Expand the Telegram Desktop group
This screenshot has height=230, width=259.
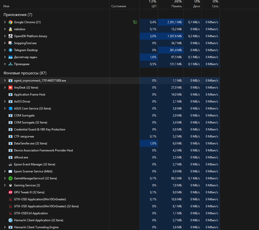pos(5,50)
